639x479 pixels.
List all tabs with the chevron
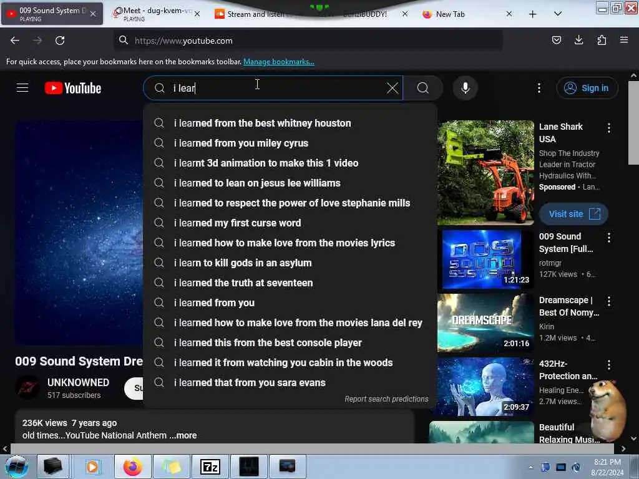tap(558, 14)
